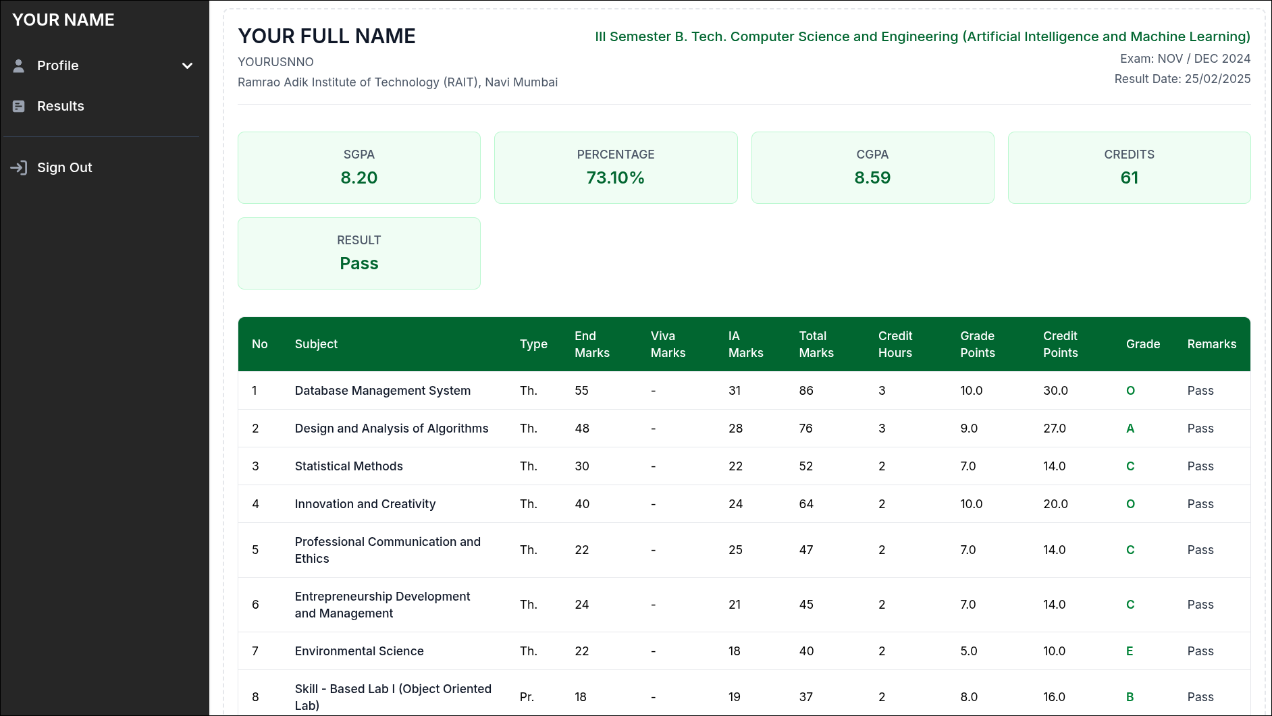
Task: Click the CGPA 8.59 card
Action: (x=873, y=167)
